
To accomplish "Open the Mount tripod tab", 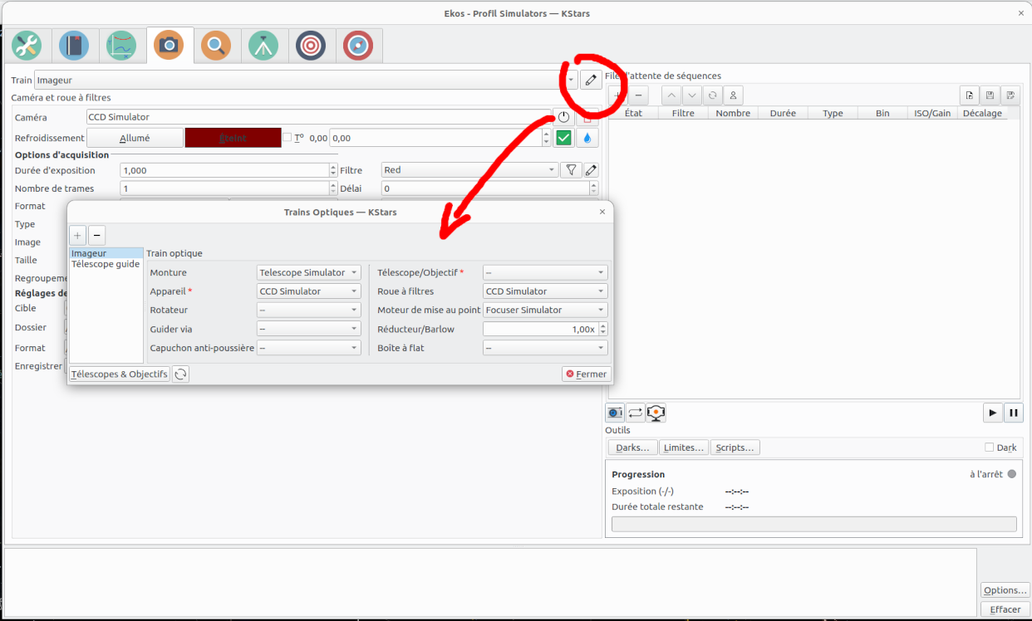I will coord(264,46).
